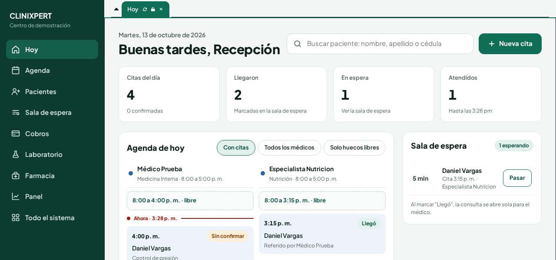Open the 3:15 p. m. Daniel Vargas appointment
The height and width of the screenshot is (260, 556).
click(322, 234)
